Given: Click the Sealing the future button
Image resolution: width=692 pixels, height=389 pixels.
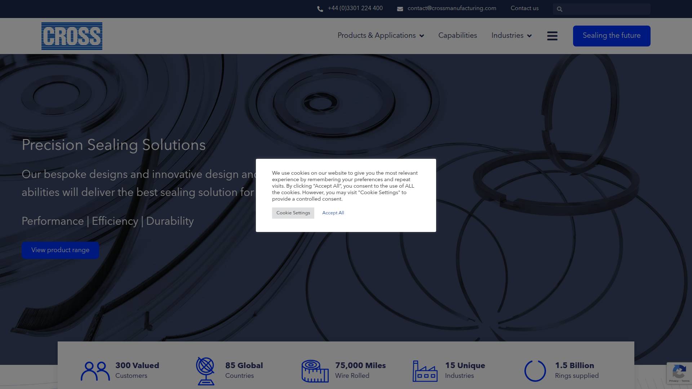Looking at the screenshot, I should coord(611,36).
